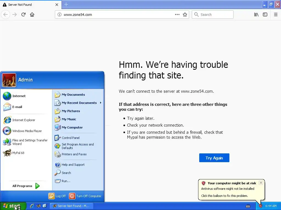Show site information for zone54.com
The width and height of the screenshot is (281, 210).
pos(59,14)
